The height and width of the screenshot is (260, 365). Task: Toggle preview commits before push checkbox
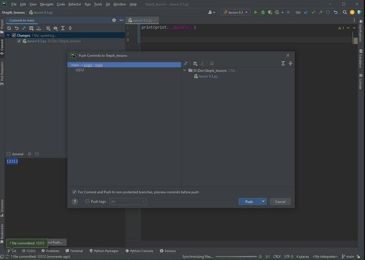[x=75, y=192]
